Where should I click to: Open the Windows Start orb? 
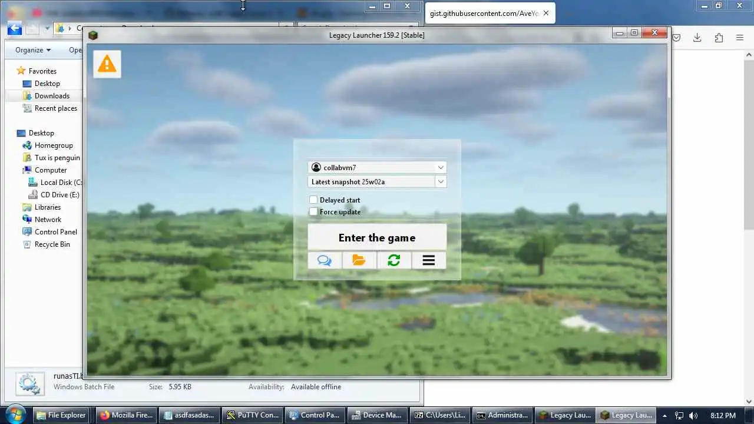tap(15, 415)
